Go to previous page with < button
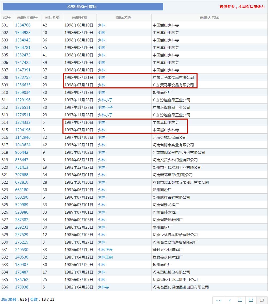 coord(229,300)
